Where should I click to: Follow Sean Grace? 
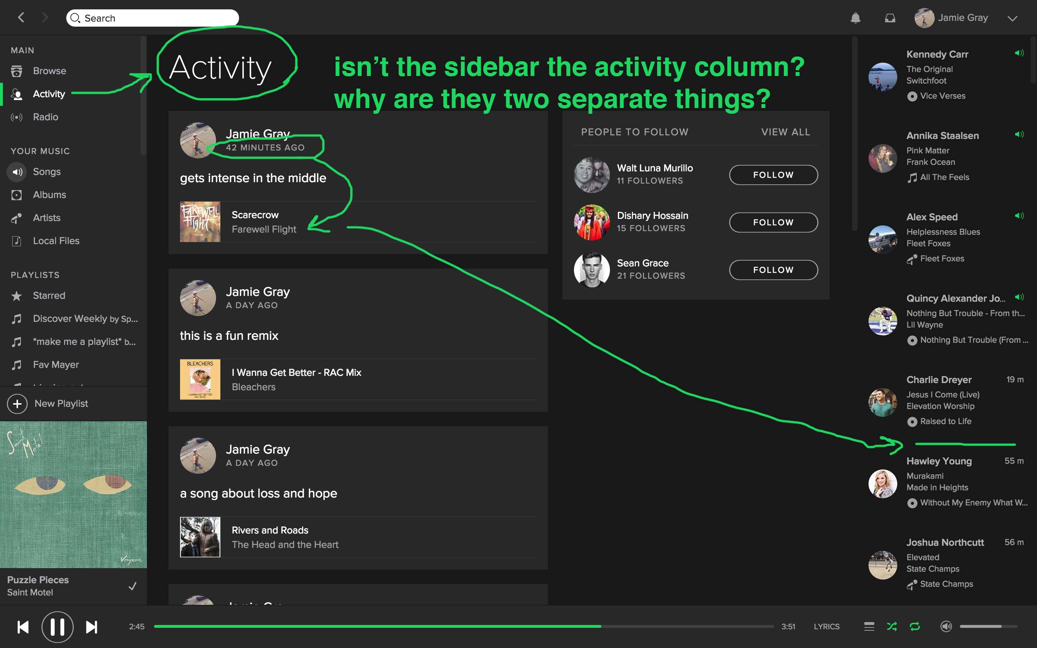point(773,270)
